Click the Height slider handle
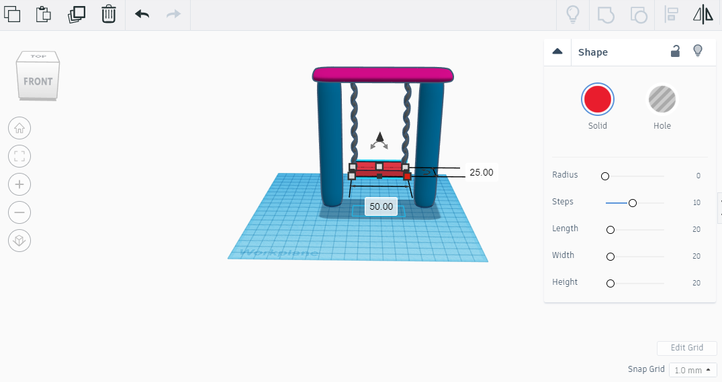722x382 pixels. [611, 283]
